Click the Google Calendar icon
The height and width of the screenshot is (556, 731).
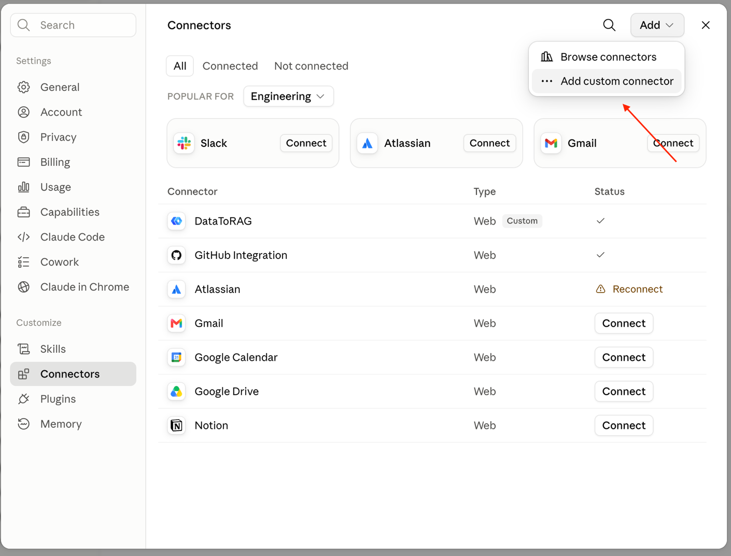pos(176,357)
